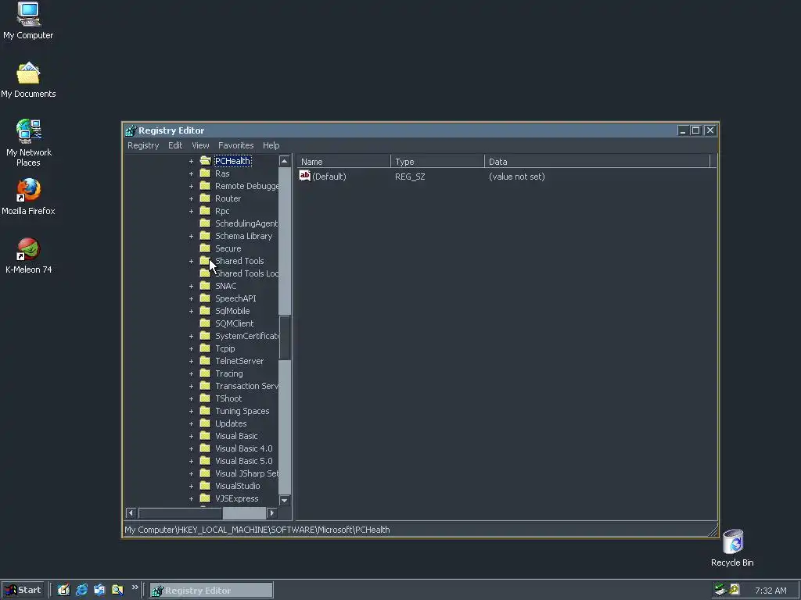Screen dimensions: 801x600
Task: Select the SqlMobile key
Action: 232,311
